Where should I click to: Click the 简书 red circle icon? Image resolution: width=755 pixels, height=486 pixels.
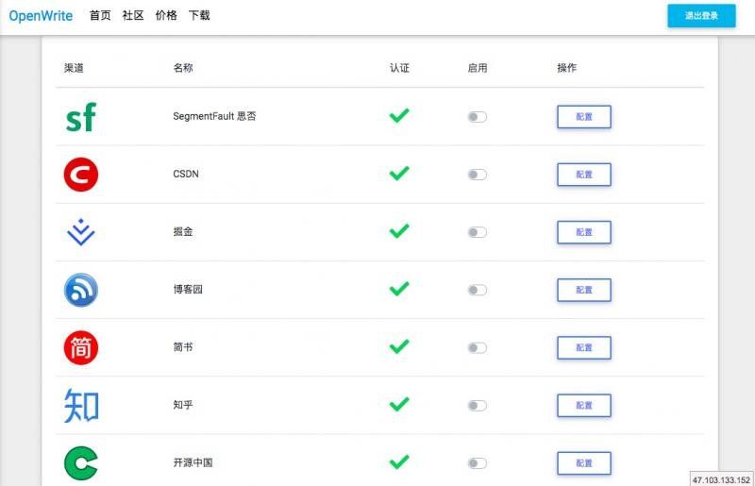click(x=81, y=347)
